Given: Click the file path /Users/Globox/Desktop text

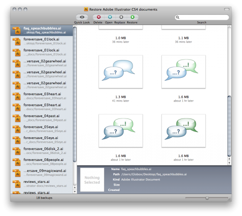Looking at the screenshot, I should [x=154, y=174].
